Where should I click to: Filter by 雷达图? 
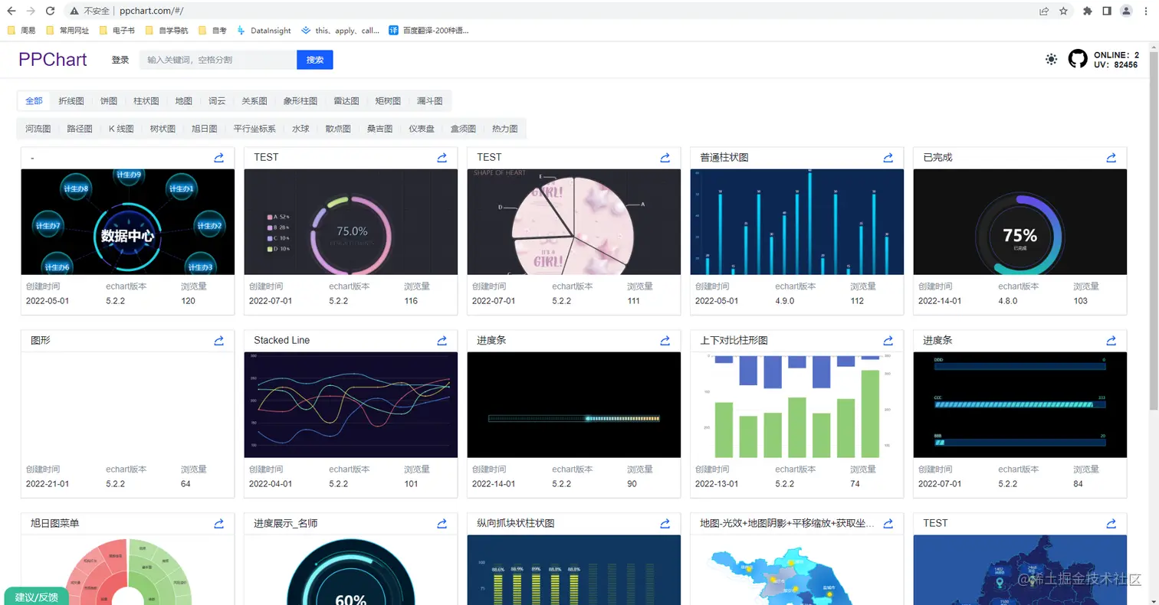click(346, 101)
